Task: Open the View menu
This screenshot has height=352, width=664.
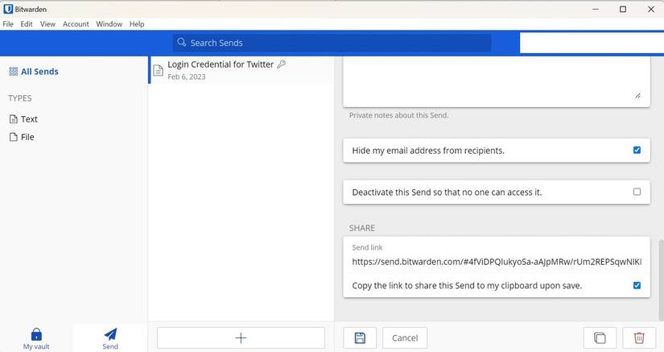Action: point(47,24)
